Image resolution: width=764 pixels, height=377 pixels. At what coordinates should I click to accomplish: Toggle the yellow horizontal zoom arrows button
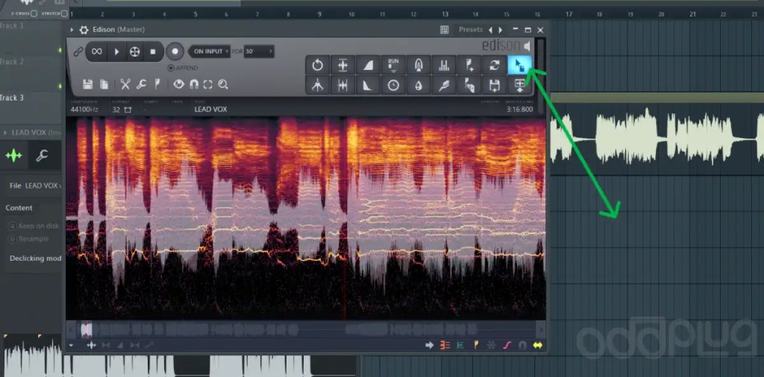tap(537, 346)
